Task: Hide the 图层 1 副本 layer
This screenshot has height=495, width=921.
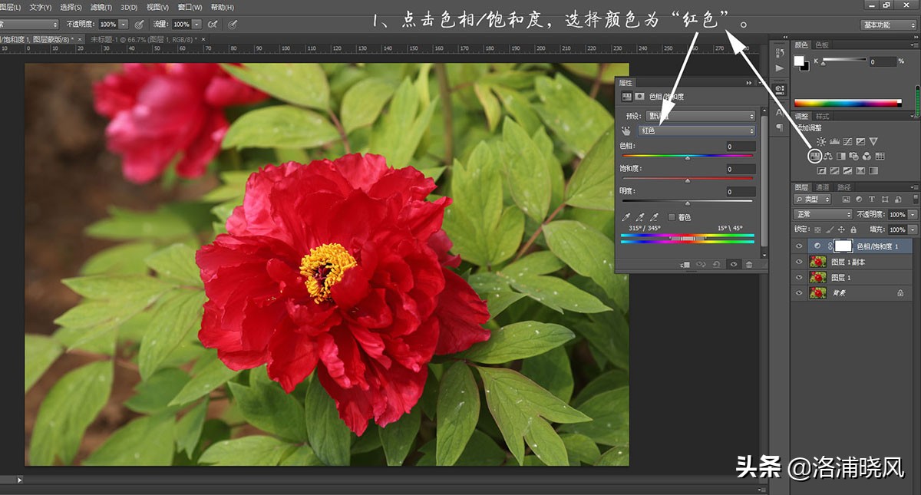Action: tap(799, 262)
